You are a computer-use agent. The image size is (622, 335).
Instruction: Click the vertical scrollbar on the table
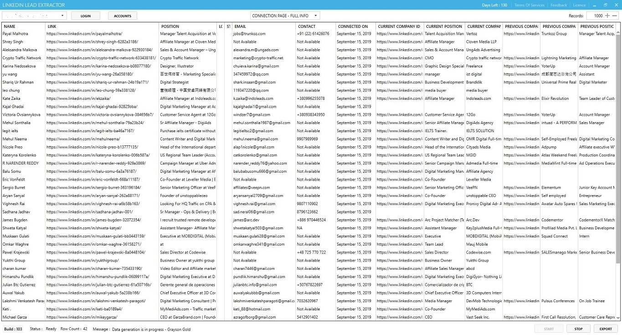[x=618, y=150]
